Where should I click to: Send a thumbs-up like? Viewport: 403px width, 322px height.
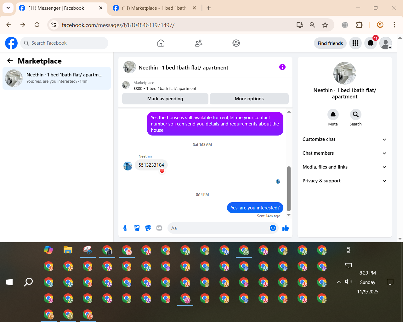pyautogui.click(x=286, y=228)
